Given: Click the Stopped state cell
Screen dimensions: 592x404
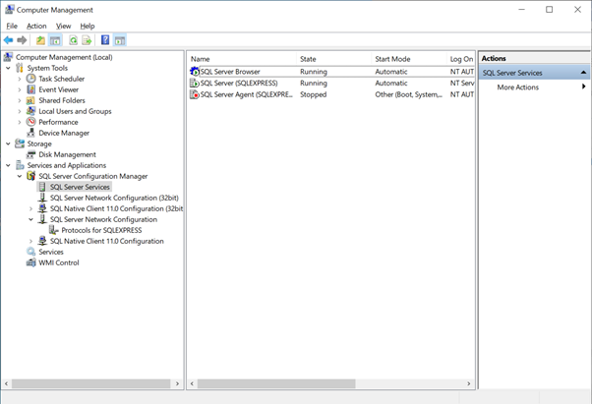Looking at the screenshot, I should click(x=314, y=94).
